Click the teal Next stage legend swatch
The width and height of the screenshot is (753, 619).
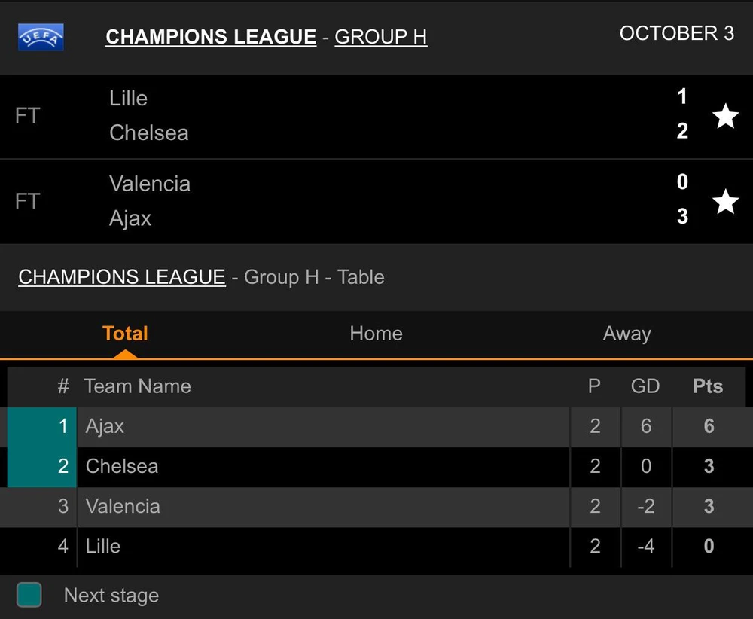(29, 595)
